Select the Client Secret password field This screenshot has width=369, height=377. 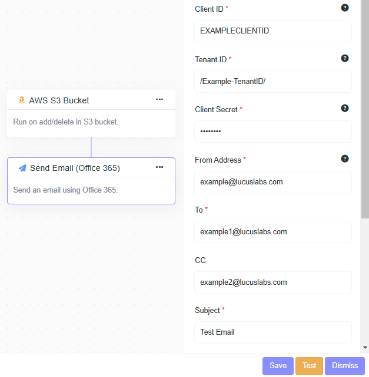click(x=273, y=132)
